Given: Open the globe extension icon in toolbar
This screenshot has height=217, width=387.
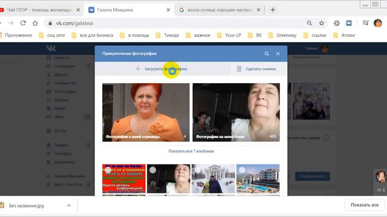Looking at the screenshot, I should pos(337,23).
